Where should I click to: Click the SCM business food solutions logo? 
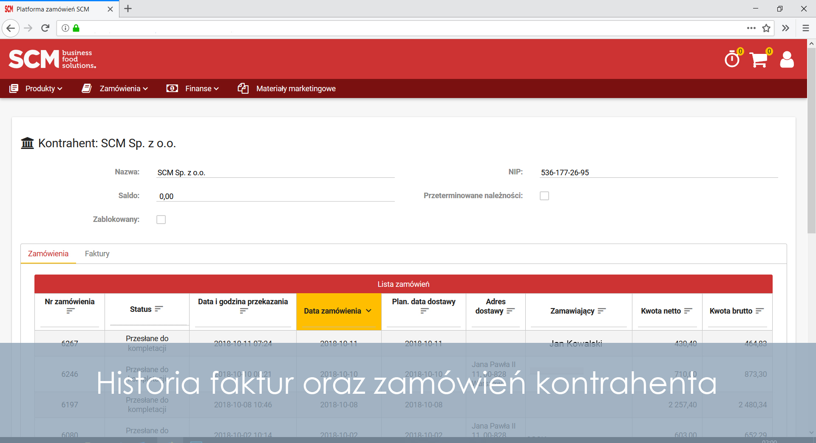pos(52,59)
